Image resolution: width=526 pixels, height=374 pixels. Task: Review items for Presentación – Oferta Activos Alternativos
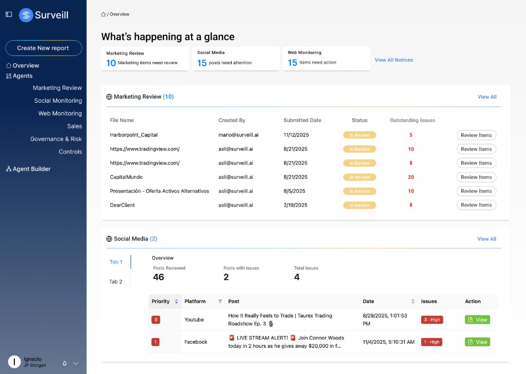click(476, 191)
